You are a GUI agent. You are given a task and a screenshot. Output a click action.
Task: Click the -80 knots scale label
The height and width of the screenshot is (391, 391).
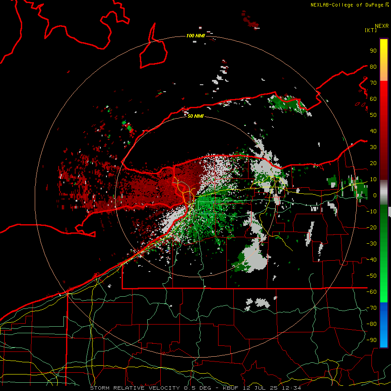point(371,324)
